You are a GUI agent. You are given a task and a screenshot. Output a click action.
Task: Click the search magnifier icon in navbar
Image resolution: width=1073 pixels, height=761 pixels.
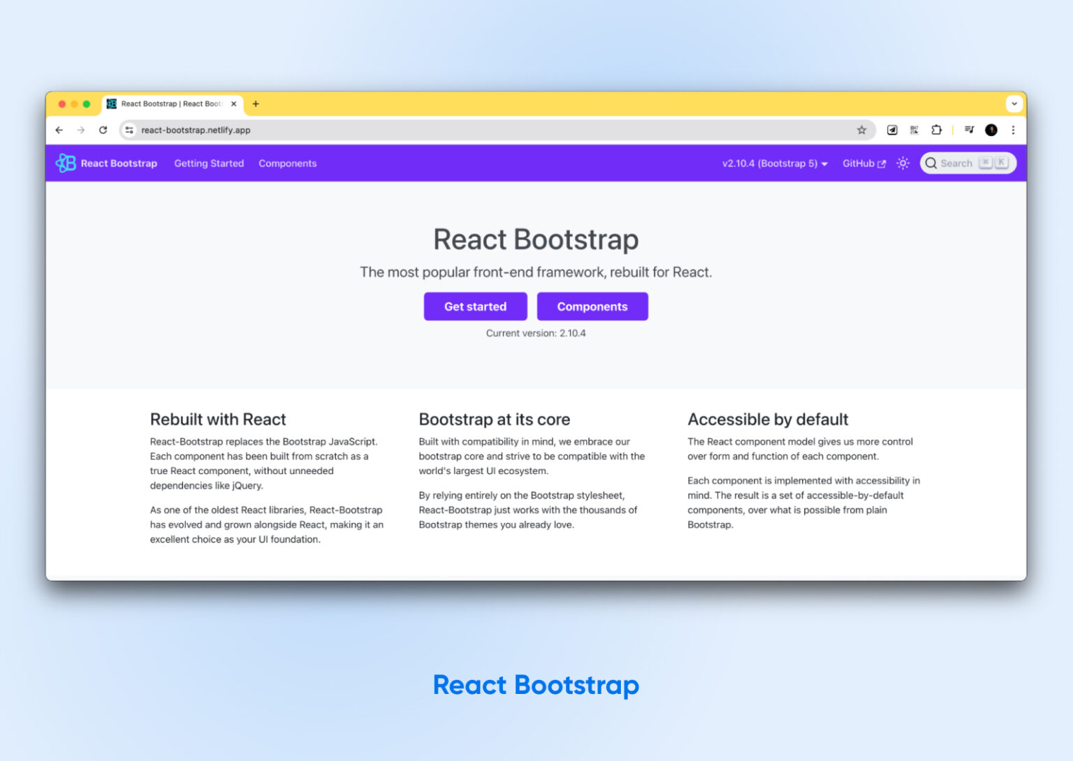click(931, 163)
